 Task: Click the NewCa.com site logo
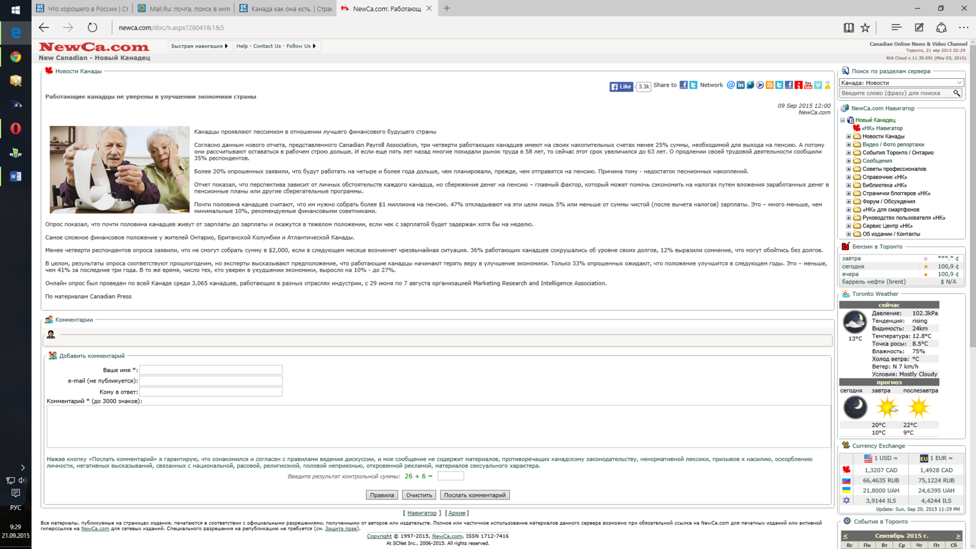click(x=94, y=47)
